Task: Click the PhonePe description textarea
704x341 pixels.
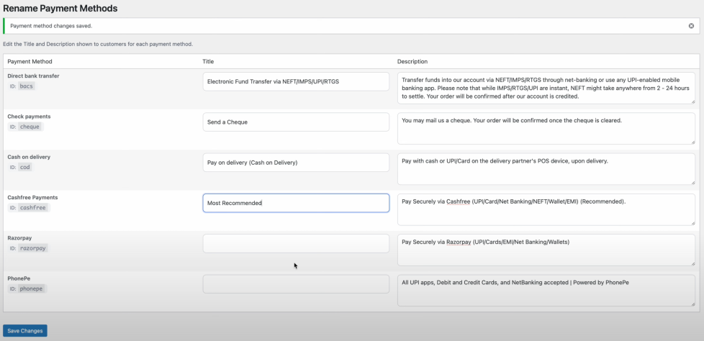Action: tap(546, 291)
